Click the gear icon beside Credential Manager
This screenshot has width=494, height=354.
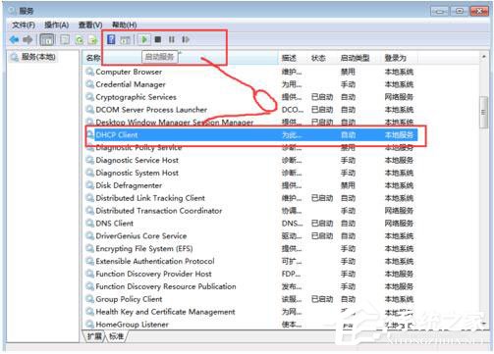coord(89,84)
